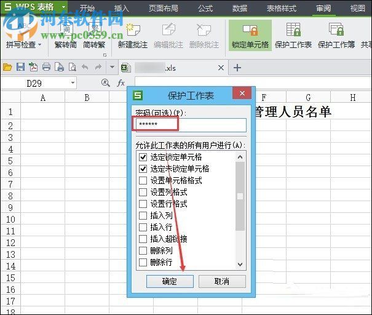Click the print-to-file icon beside printer
This screenshot has width=372, height=315.
(x=59, y=67)
